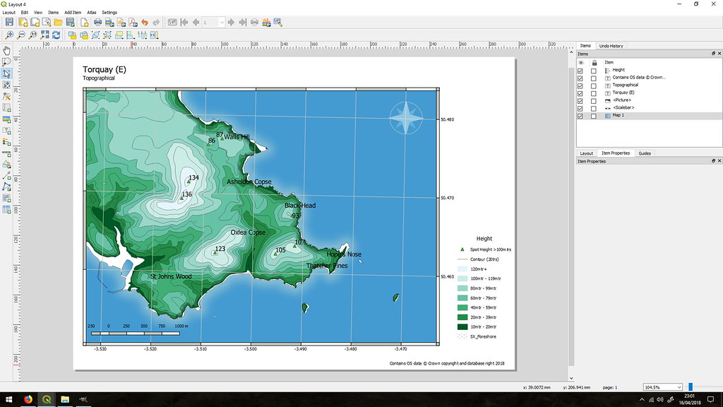Lock the <Picture> item
Image resolution: width=723 pixels, height=407 pixels.
coord(594,101)
